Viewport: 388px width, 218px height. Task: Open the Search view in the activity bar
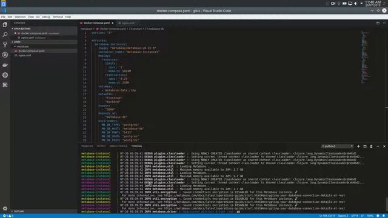5,35
